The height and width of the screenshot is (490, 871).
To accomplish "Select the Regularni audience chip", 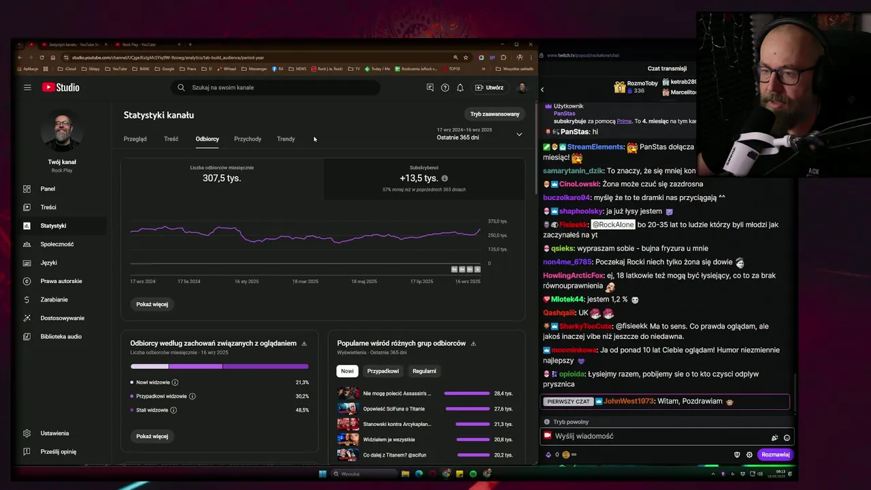I will [x=424, y=371].
